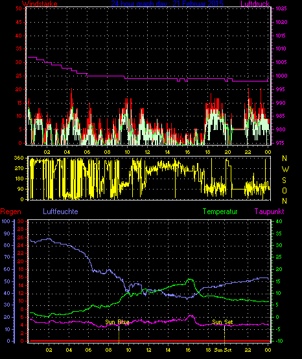Viewport: 302px width, 359px height.
Task: Click the magenta Luftdruck label
Action: (x=255, y=4)
